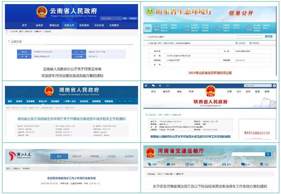
Task: Click the tag icon in Henan icon navigation
Action: (150, 164)
